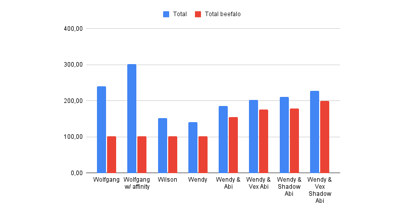
Task: Click the blue bar for Wendy & Vex Abi
Action: click(254, 136)
